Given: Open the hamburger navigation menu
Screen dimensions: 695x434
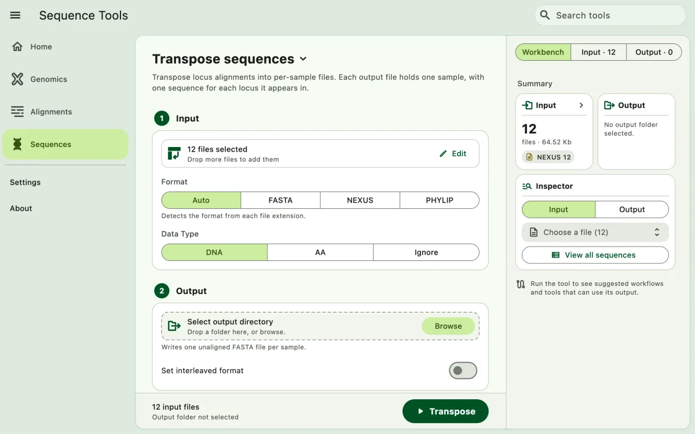Looking at the screenshot, I should coord(16,16).
